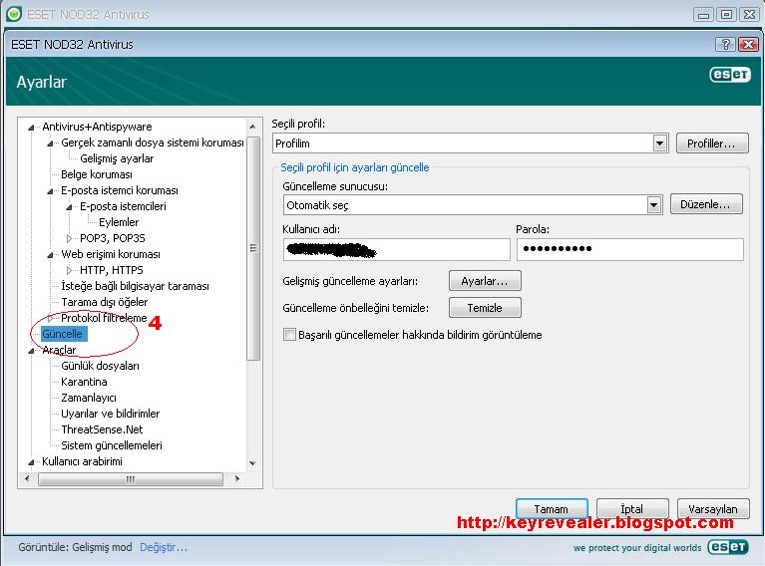Select Karantina tree item
The image size is (765, 566).
click(x=84, y=382)
